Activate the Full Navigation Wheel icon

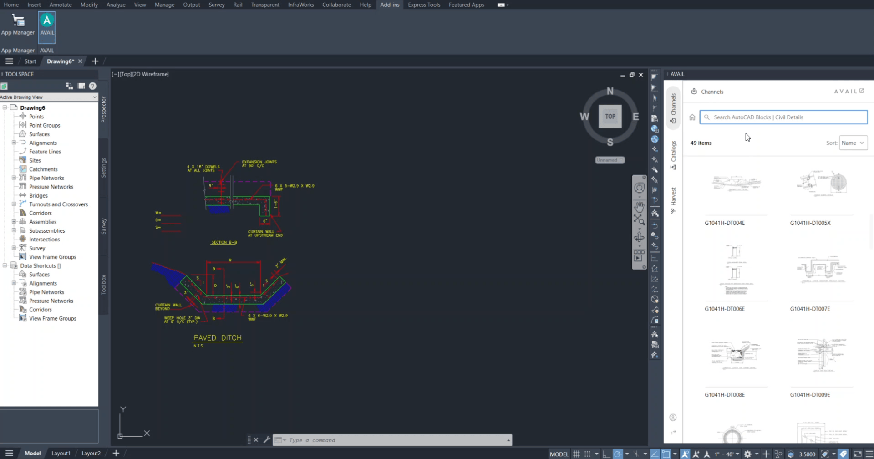click(639, 188)
